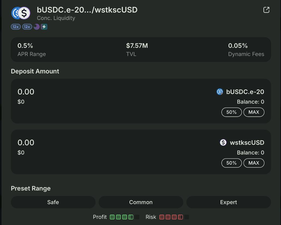Screen dimensions: 281x225
Task: Click the overlapping token pair logo
Action: [21, 13]
